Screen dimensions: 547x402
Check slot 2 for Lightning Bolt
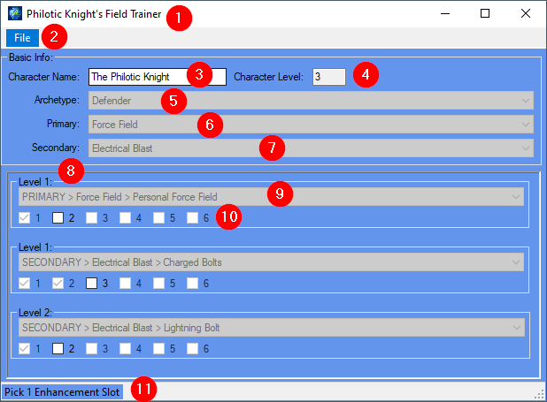pyautogui.click(x=58, y=349)
